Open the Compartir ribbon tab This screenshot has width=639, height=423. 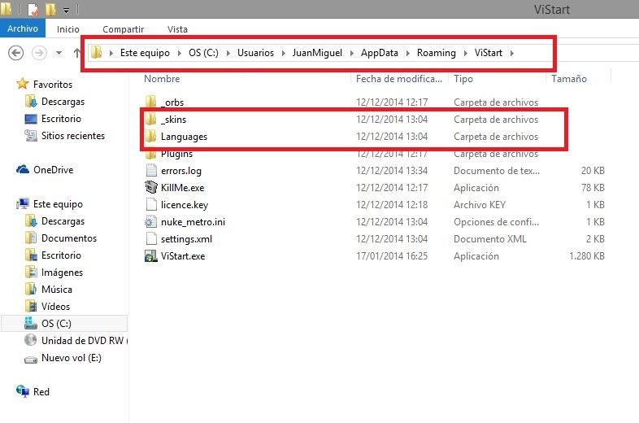coord(123,29)
